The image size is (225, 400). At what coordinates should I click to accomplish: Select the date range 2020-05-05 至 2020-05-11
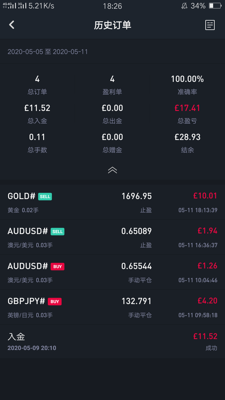click(48, 52)
